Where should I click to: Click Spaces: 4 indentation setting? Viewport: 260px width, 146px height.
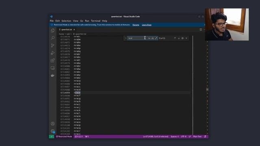pyautogui.click(x=175, y=137)
